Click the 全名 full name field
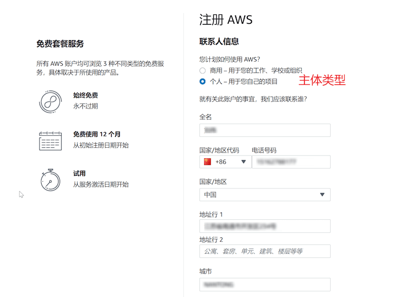The width and height of the screenshot is (401, 297). pyautogui.click(x=265, y=130)
